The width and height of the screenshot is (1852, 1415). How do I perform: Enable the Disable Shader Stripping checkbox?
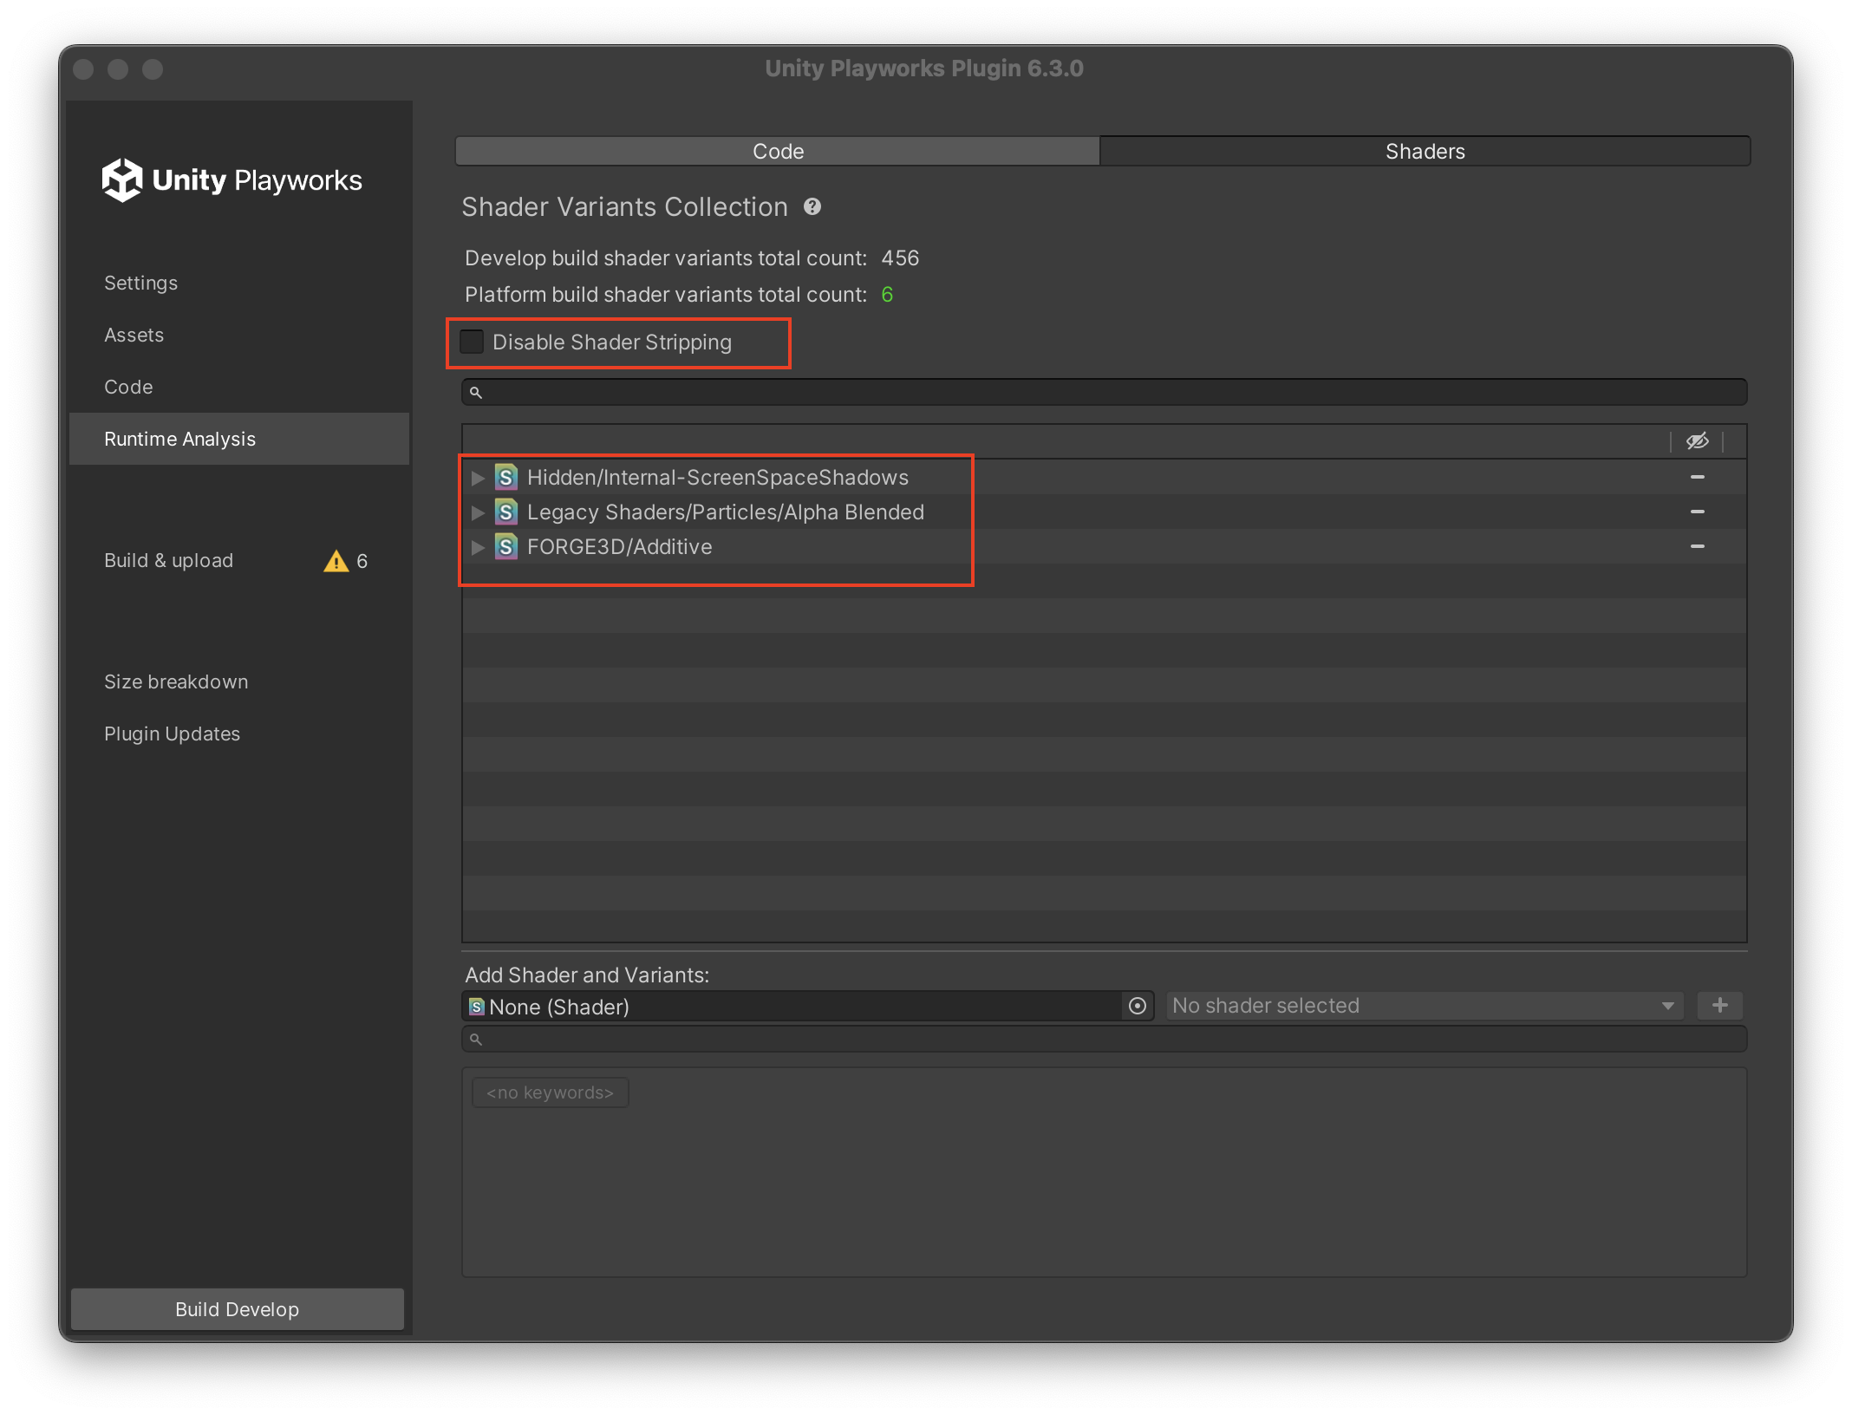tap(472, 342)
